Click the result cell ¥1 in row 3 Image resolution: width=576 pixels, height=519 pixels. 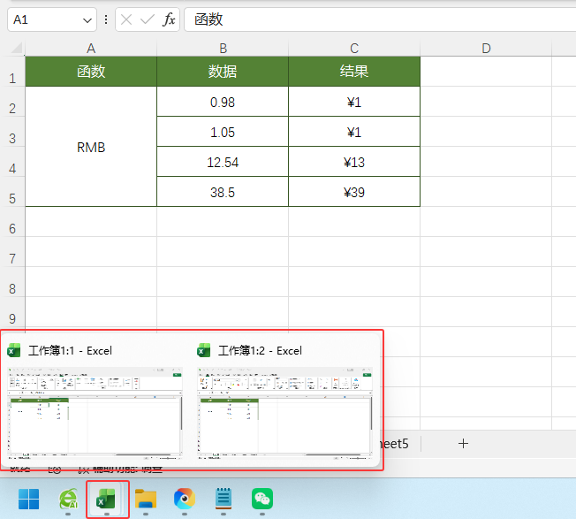(354, 132)
